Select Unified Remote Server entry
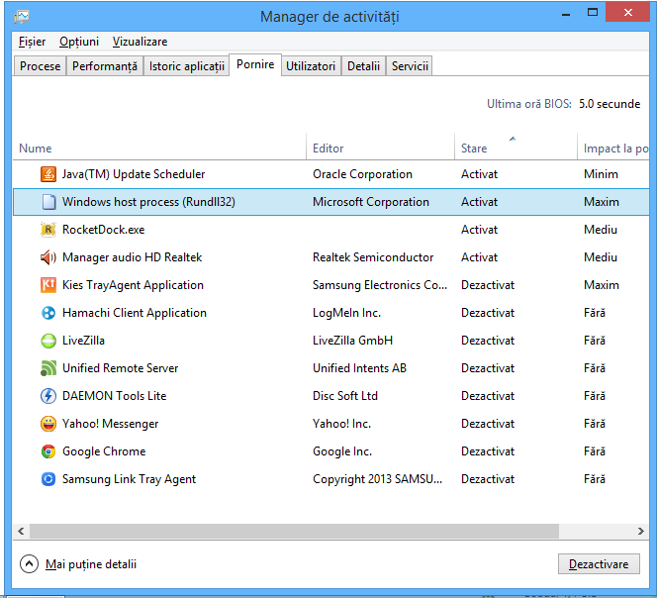Image resolution: width=657 pixels, height=598 pixels. pyautogui.click(x=331, y=368)
